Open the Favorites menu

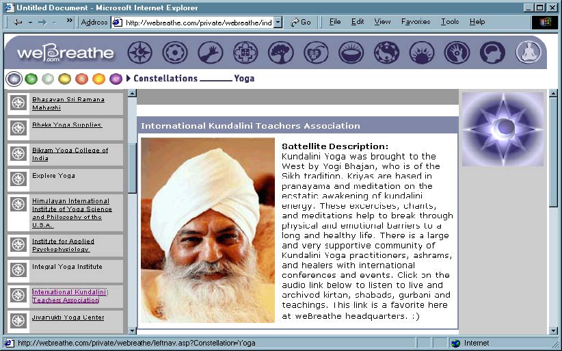pyautogui.click(x=416, y=22)
